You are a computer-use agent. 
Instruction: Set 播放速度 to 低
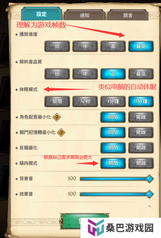click(x=57, y=46)
